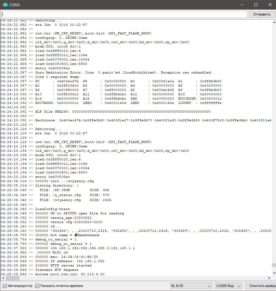Minimize the COM3 window

(242, 5)
